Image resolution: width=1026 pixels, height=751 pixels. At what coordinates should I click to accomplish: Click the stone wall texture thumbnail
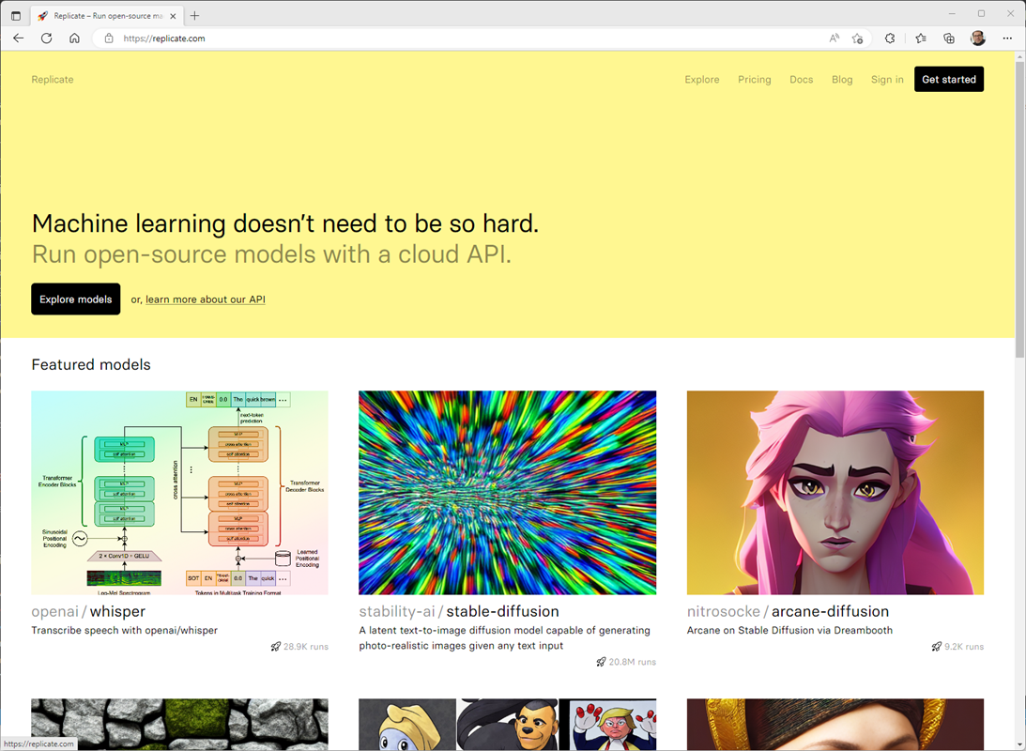[x=180, y=724]
